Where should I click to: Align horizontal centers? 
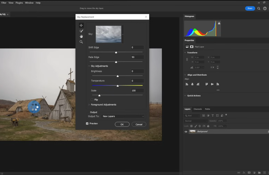click(x=192, y=84)
